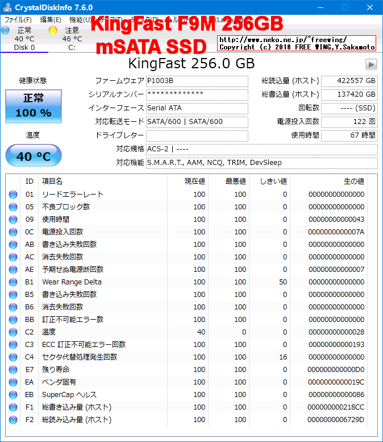Click status icon for row 09 使用時間
Viewport: 383px width, 442px height.
pos(13,220)
